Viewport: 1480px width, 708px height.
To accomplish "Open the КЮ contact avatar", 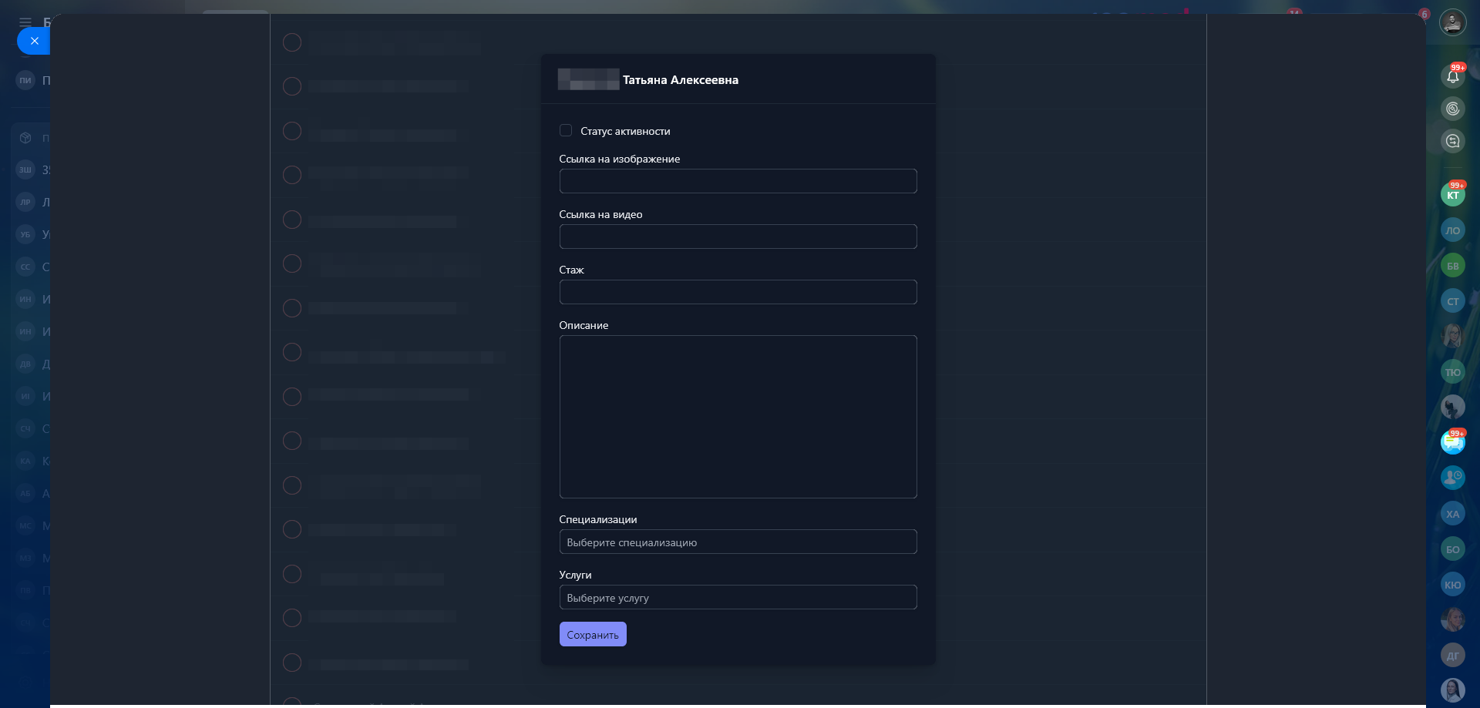I will (1452, 585).
